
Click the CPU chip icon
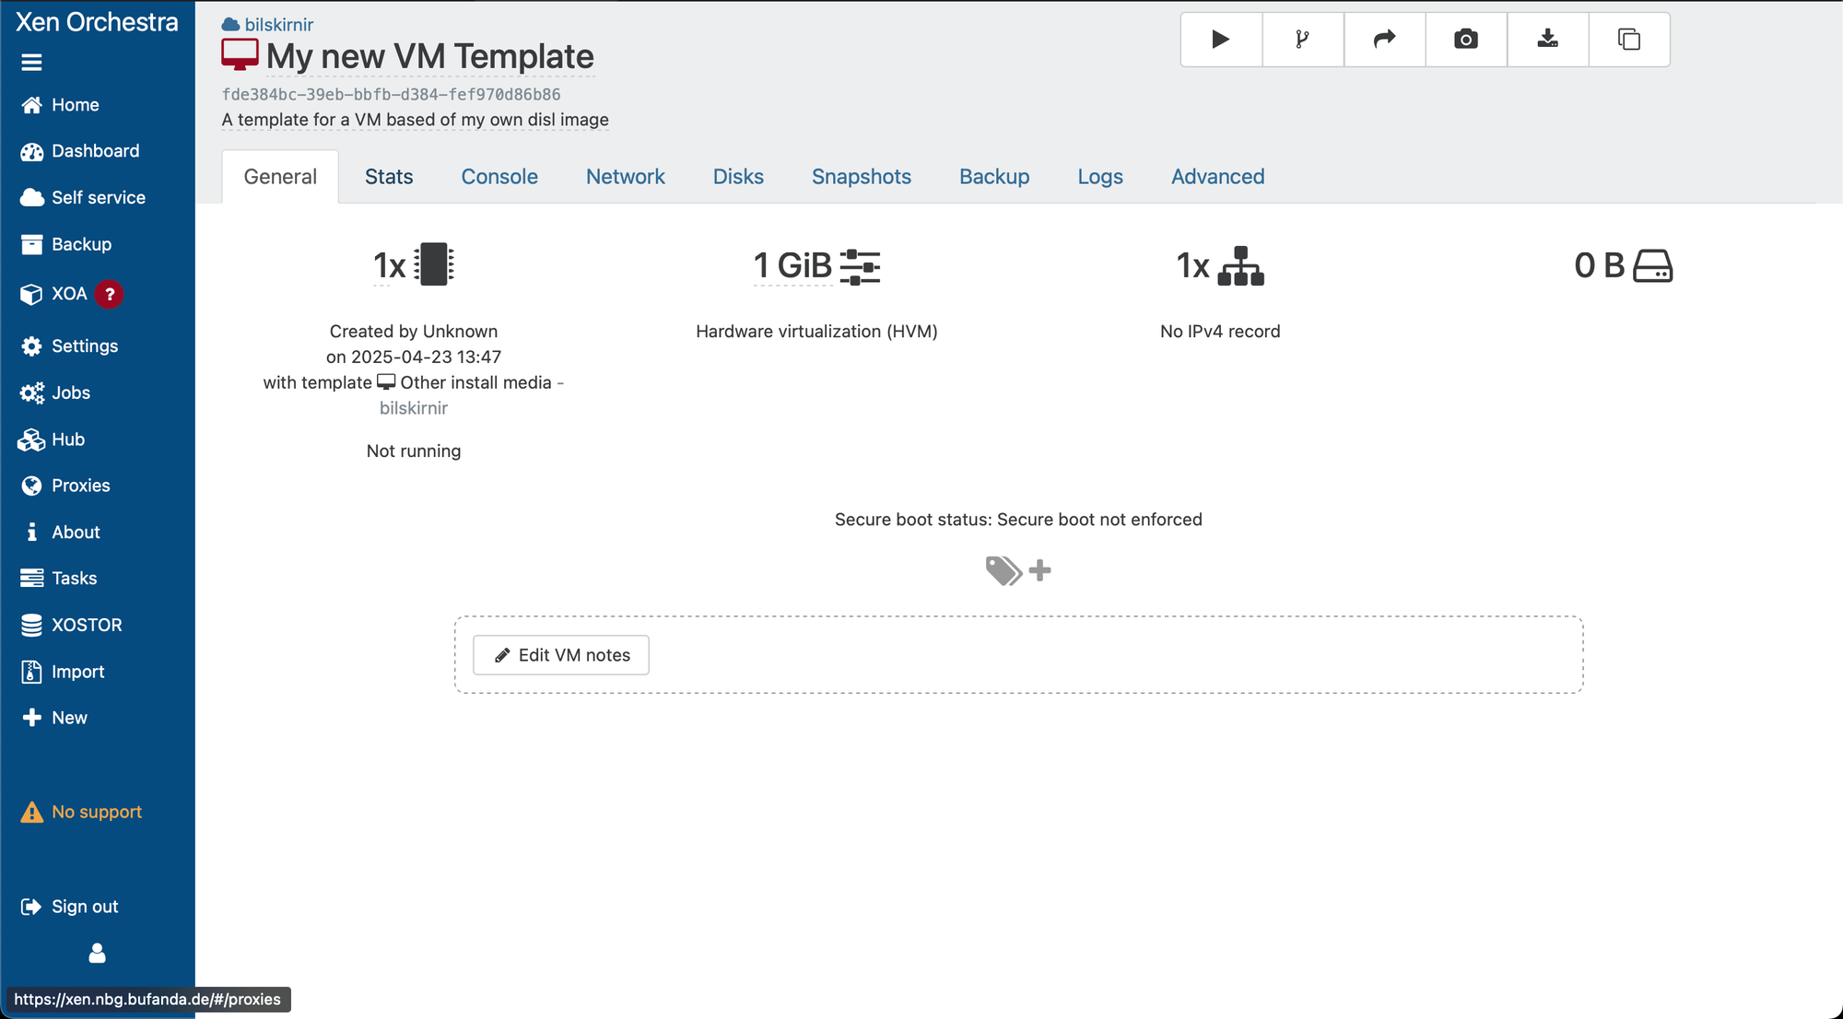(434, 265)
